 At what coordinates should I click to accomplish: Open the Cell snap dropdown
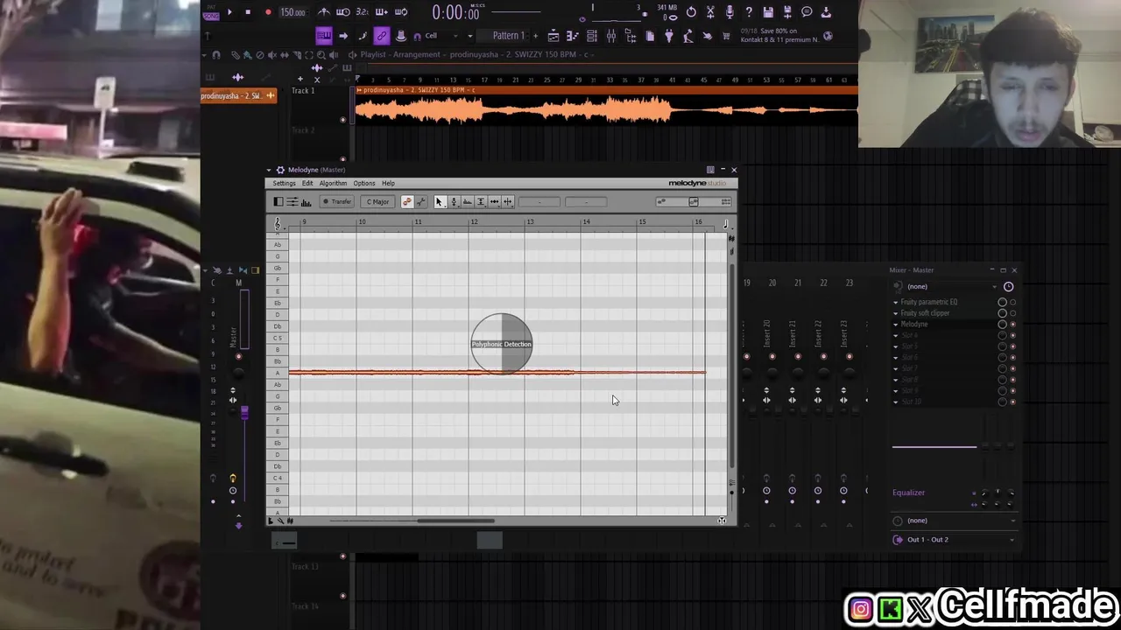[x=441, y=36]
